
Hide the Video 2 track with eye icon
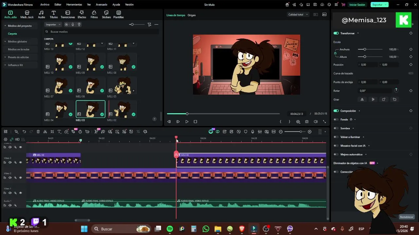coord(20,178)
